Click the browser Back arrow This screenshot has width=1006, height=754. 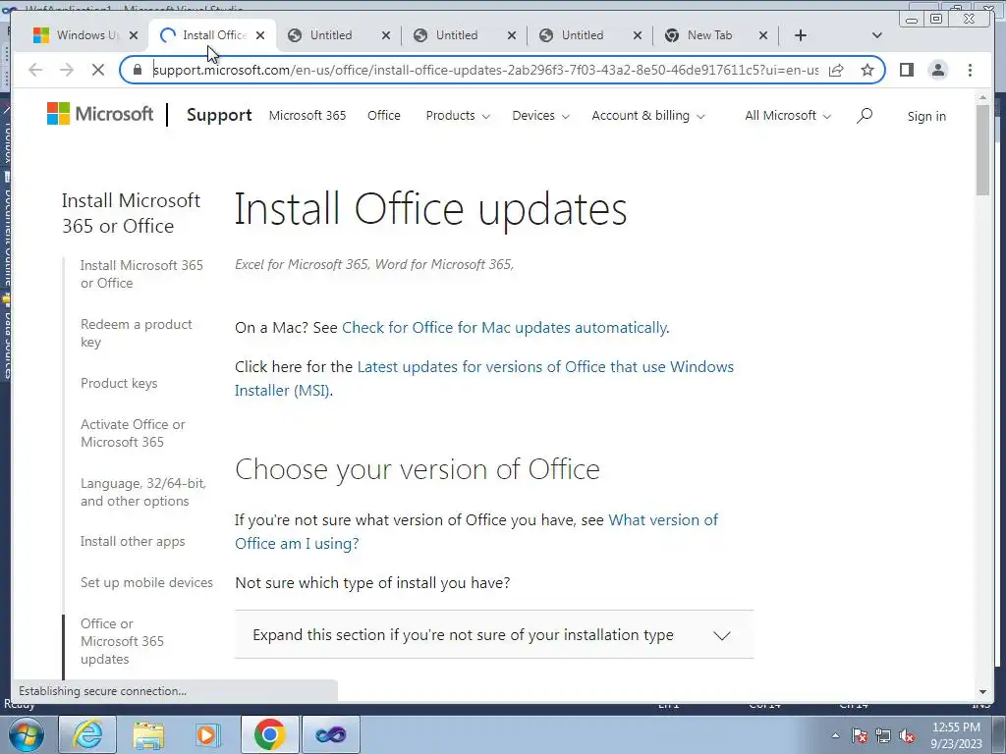(x=35, y=70)
